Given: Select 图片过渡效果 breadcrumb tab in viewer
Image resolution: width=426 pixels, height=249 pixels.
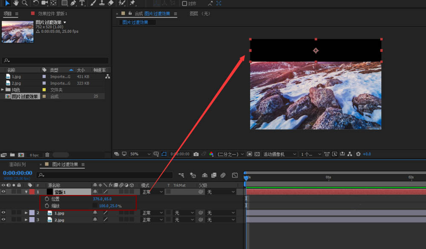Looking at the screenshot, I should 135,22.
